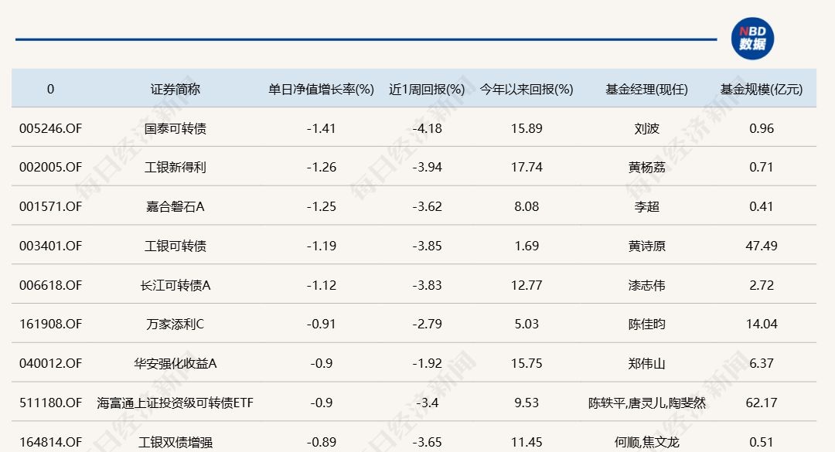Click daily growth value -1.19
Screen dimensions: 835x452
click(321, 246)
